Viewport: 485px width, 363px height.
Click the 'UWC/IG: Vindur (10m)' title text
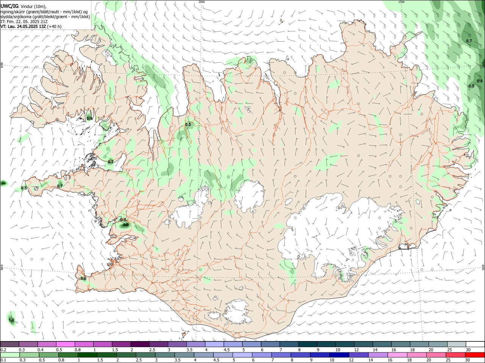click(x=23, y=6)
